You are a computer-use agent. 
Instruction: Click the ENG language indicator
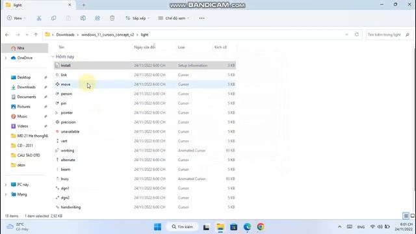tap(361, 227)
